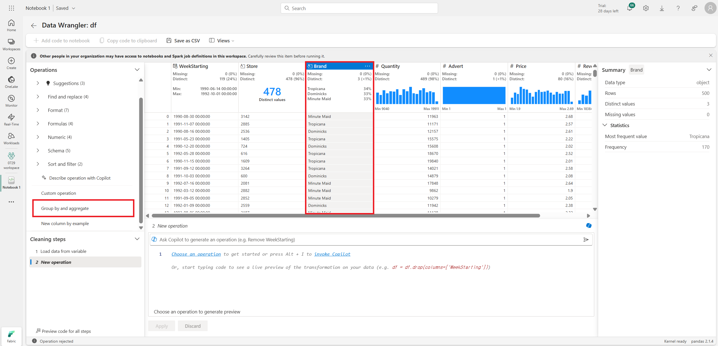This screenshot has width=718, height=346.
Task: Click the Save as CSV button
Action: pos(183,41)
